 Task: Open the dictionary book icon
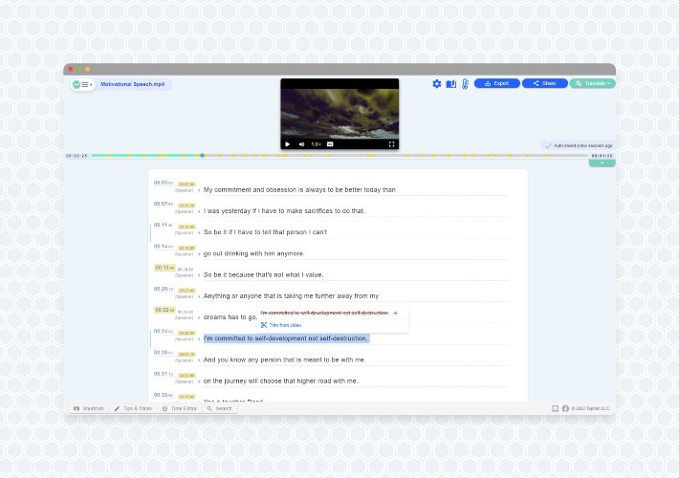point(450,84)
